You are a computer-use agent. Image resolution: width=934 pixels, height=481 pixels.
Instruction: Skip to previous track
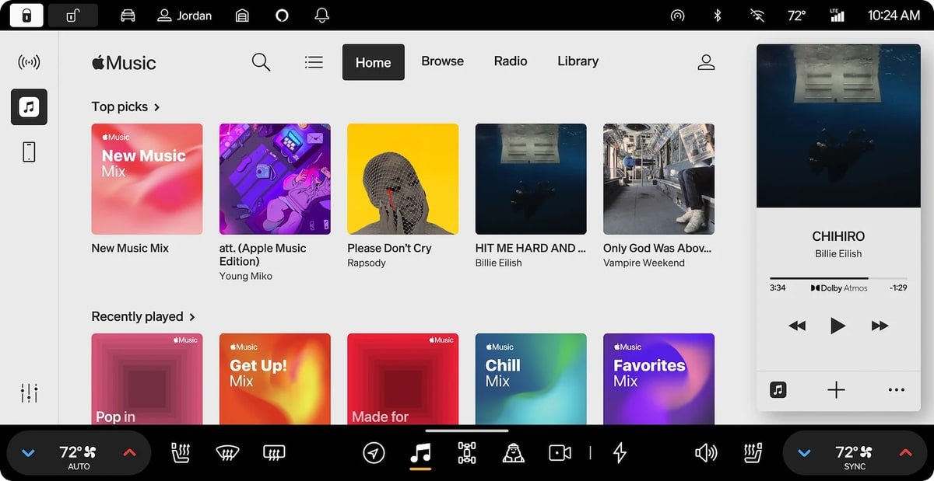[796, 326]
